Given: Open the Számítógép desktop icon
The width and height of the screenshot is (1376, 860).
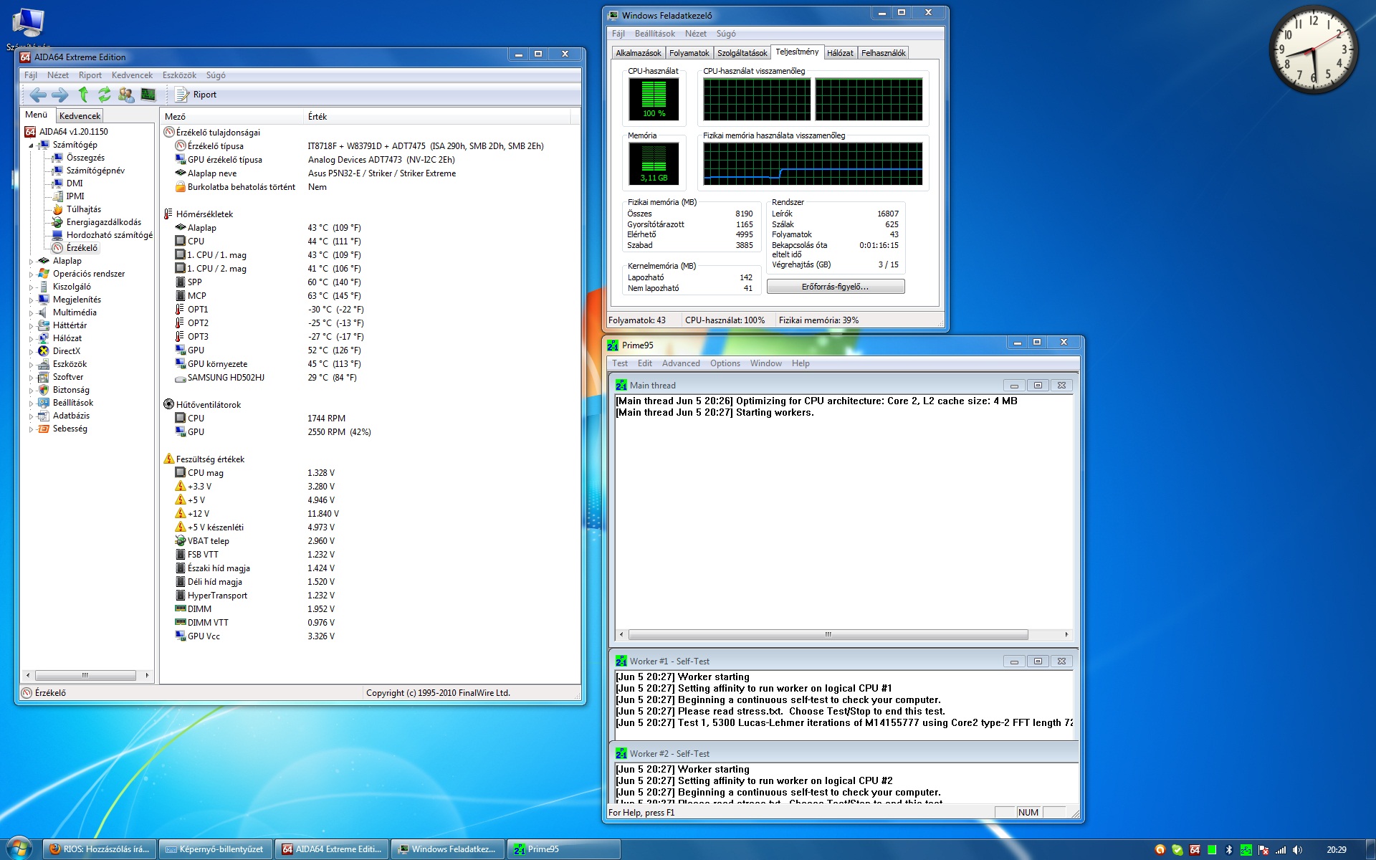Looking at the screenshot, I should 28,27.
